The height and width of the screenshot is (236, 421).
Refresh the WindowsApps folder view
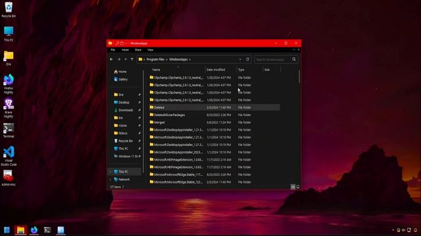tap(247, 60)
